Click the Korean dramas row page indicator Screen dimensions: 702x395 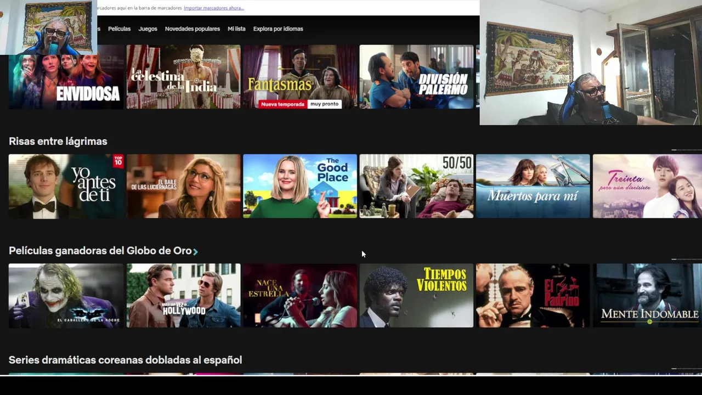click(x=687, y=369)
